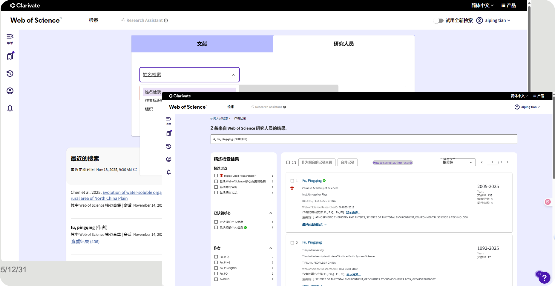
Task: Check author filter Fu, PINGQING
Action: click(x=216, y=268)
